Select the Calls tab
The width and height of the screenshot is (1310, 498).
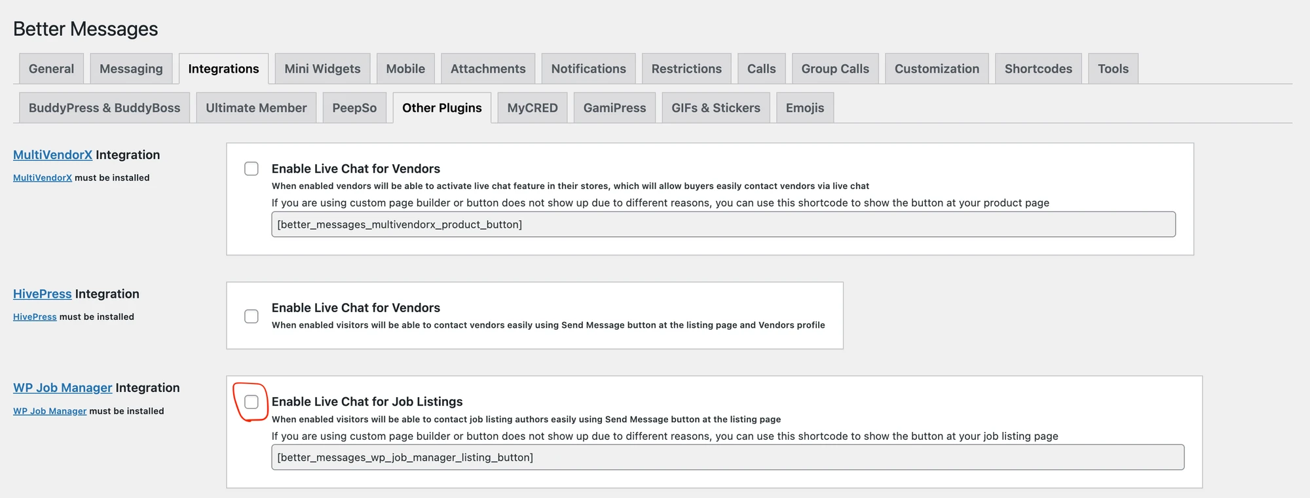point(761,69)
